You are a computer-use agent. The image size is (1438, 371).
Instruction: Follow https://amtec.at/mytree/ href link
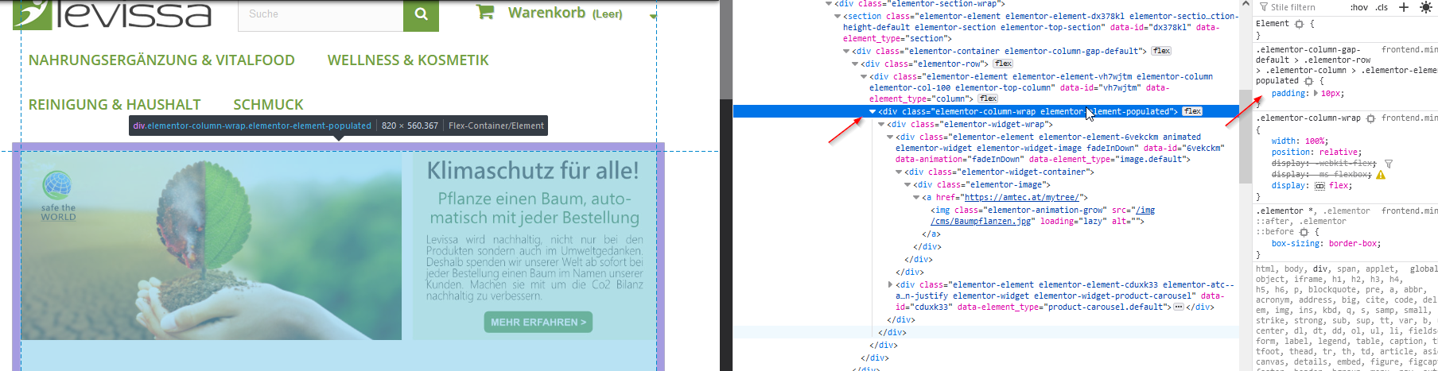point(1022,197)
